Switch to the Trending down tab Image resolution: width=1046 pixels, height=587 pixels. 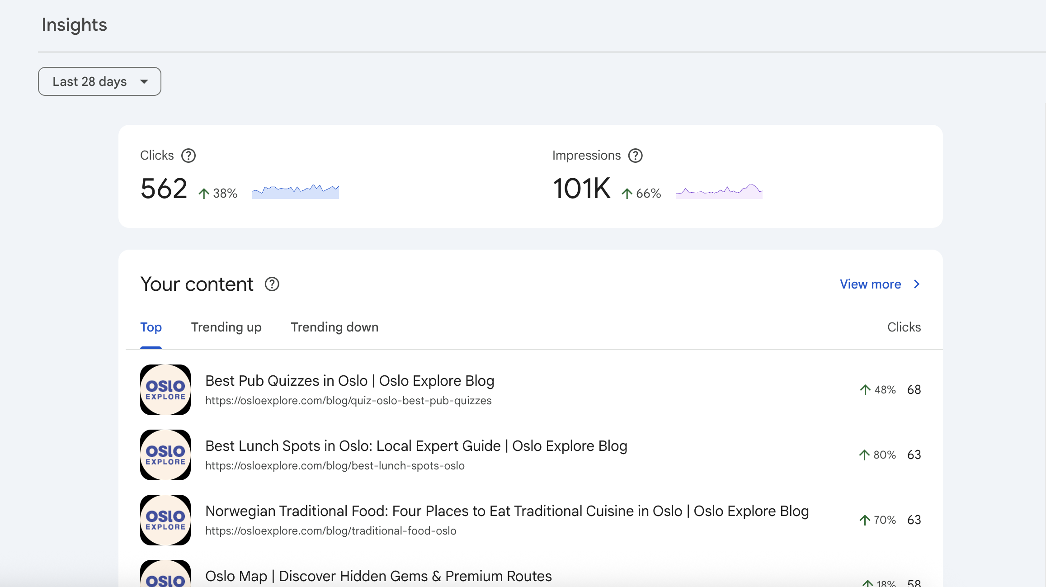pyautogui.click(x=335, y=327)
